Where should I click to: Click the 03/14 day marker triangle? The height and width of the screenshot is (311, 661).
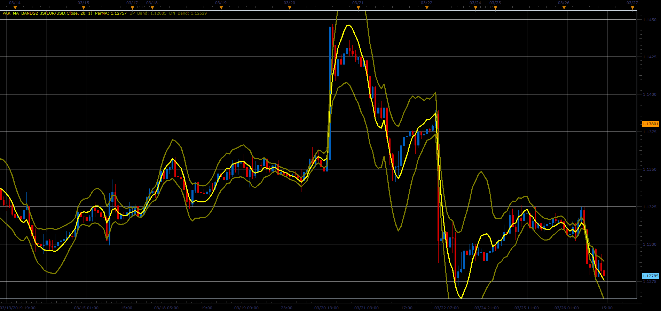[x=15, y=8]
